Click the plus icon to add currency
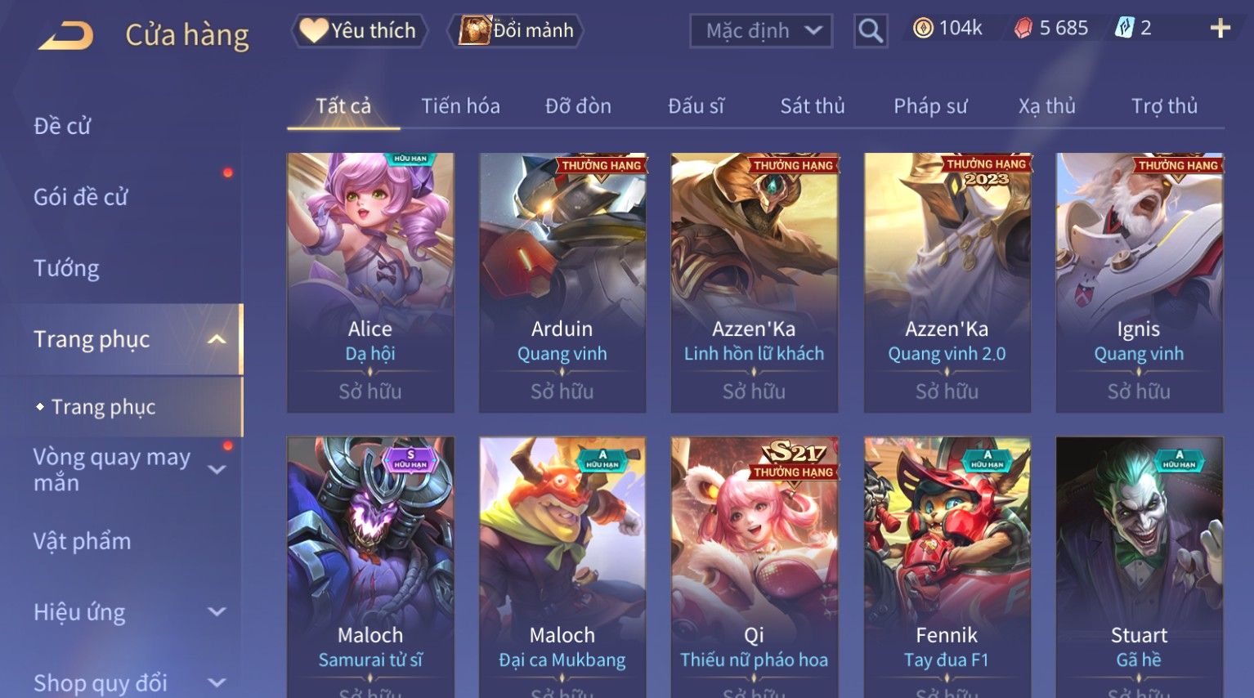The width and height of the screenshot is (1254, 698). coord(1220,29)
